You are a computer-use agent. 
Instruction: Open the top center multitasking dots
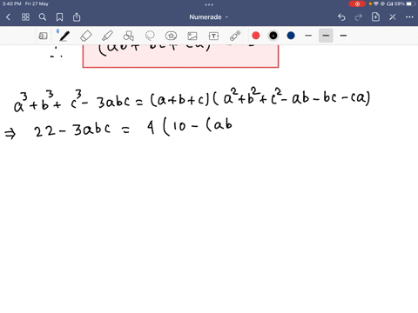[209, 4]
